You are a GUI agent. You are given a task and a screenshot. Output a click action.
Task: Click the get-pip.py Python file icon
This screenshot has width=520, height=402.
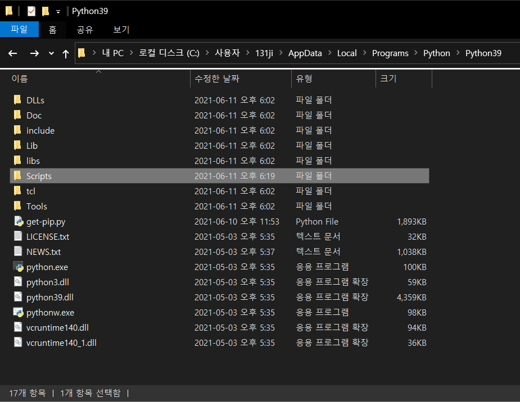click(x=18, y=221)
